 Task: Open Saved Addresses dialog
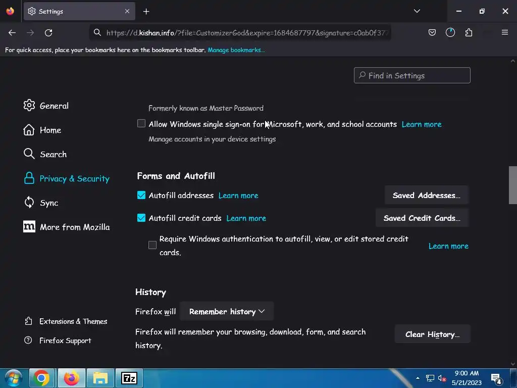(426, 196)
